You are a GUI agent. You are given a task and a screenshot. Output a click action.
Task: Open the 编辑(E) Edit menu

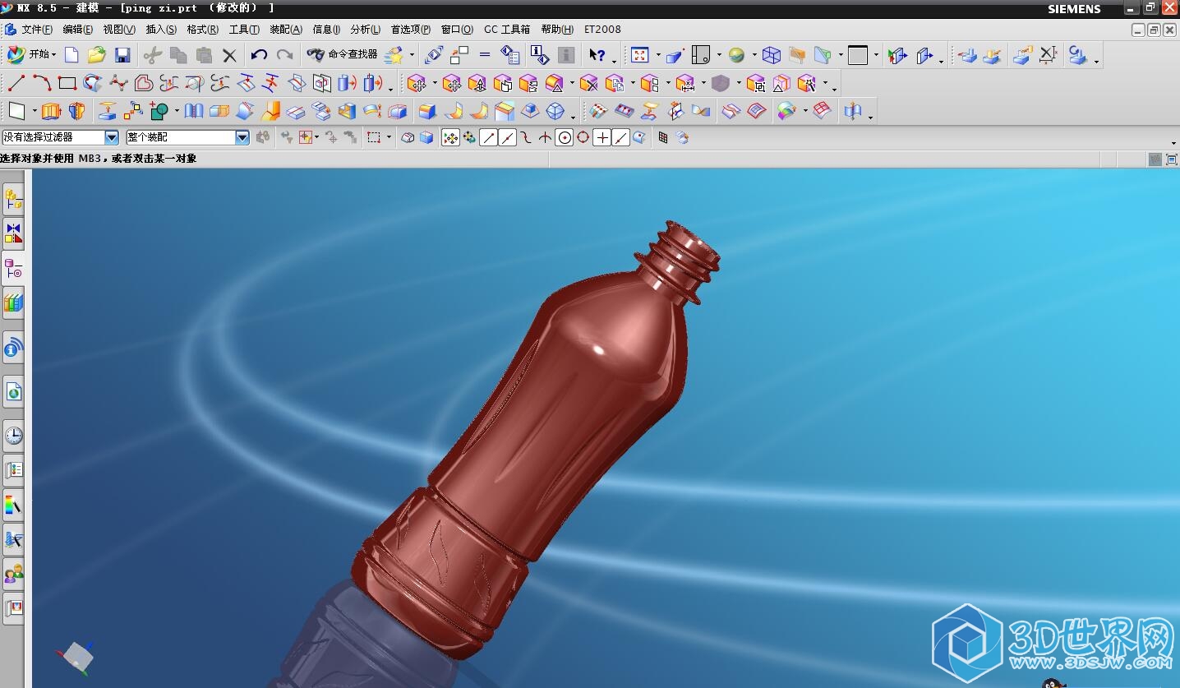[x=78, y=30]
